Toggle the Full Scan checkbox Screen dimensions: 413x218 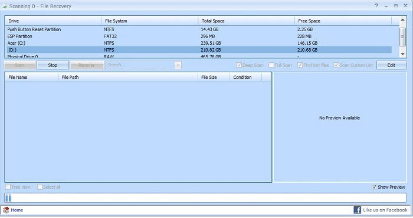pos(271,65)
